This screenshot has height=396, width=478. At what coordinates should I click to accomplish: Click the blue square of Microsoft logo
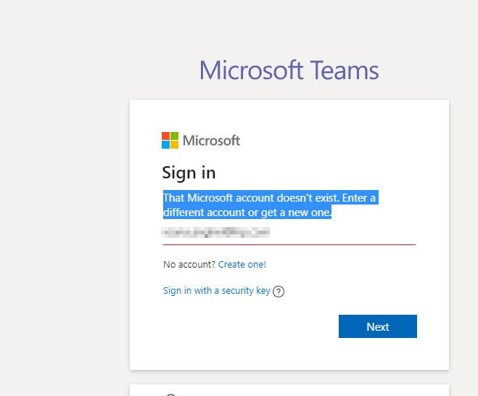pyautogui.click(x=165, y=145)
